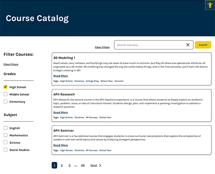Click the Next page arrow chevron
Image resolution: width=215 pixels, height=174 pixels.
[x=100, y=165]
